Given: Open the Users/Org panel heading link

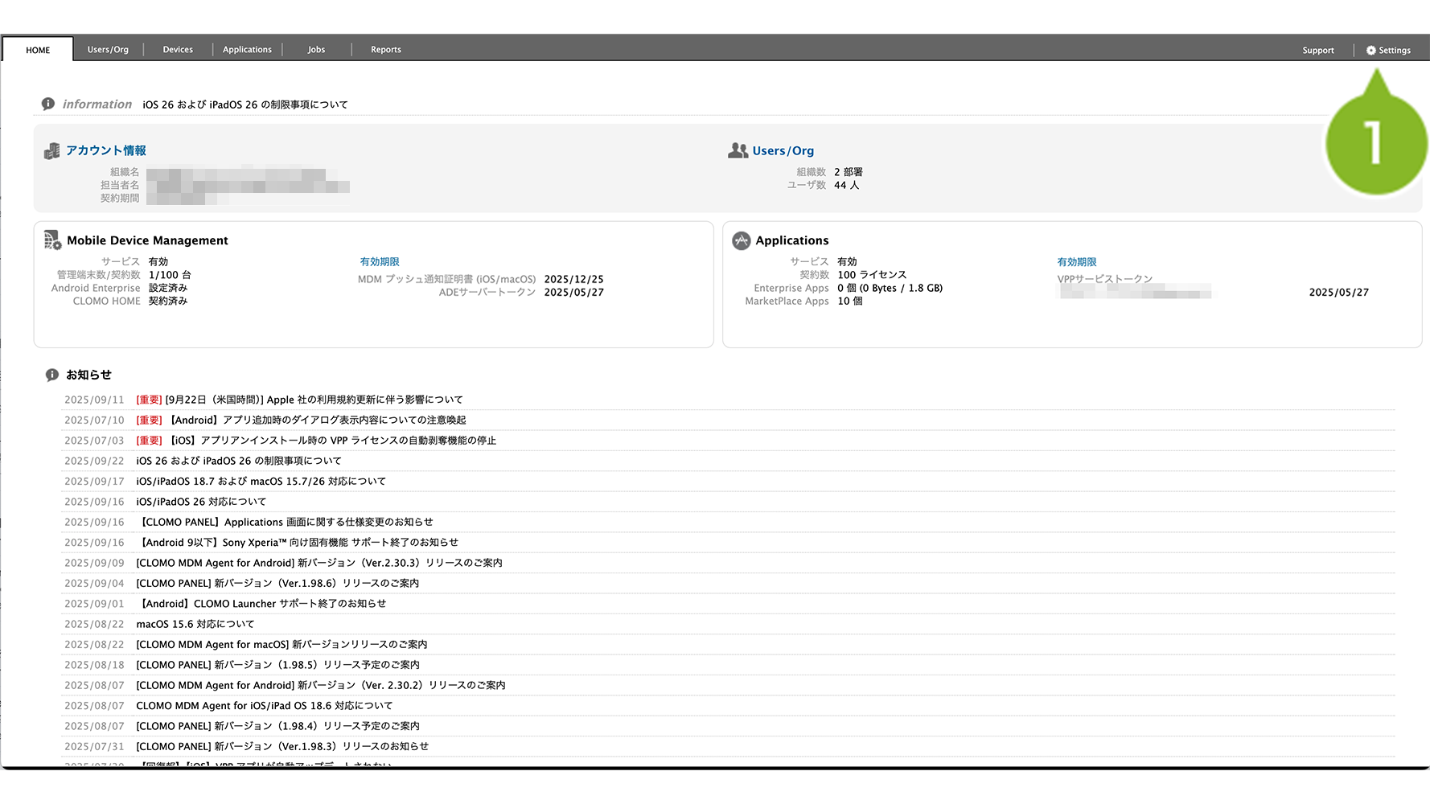Looking at the screenshot, I should pyautogui.click(x=783, y=151).
